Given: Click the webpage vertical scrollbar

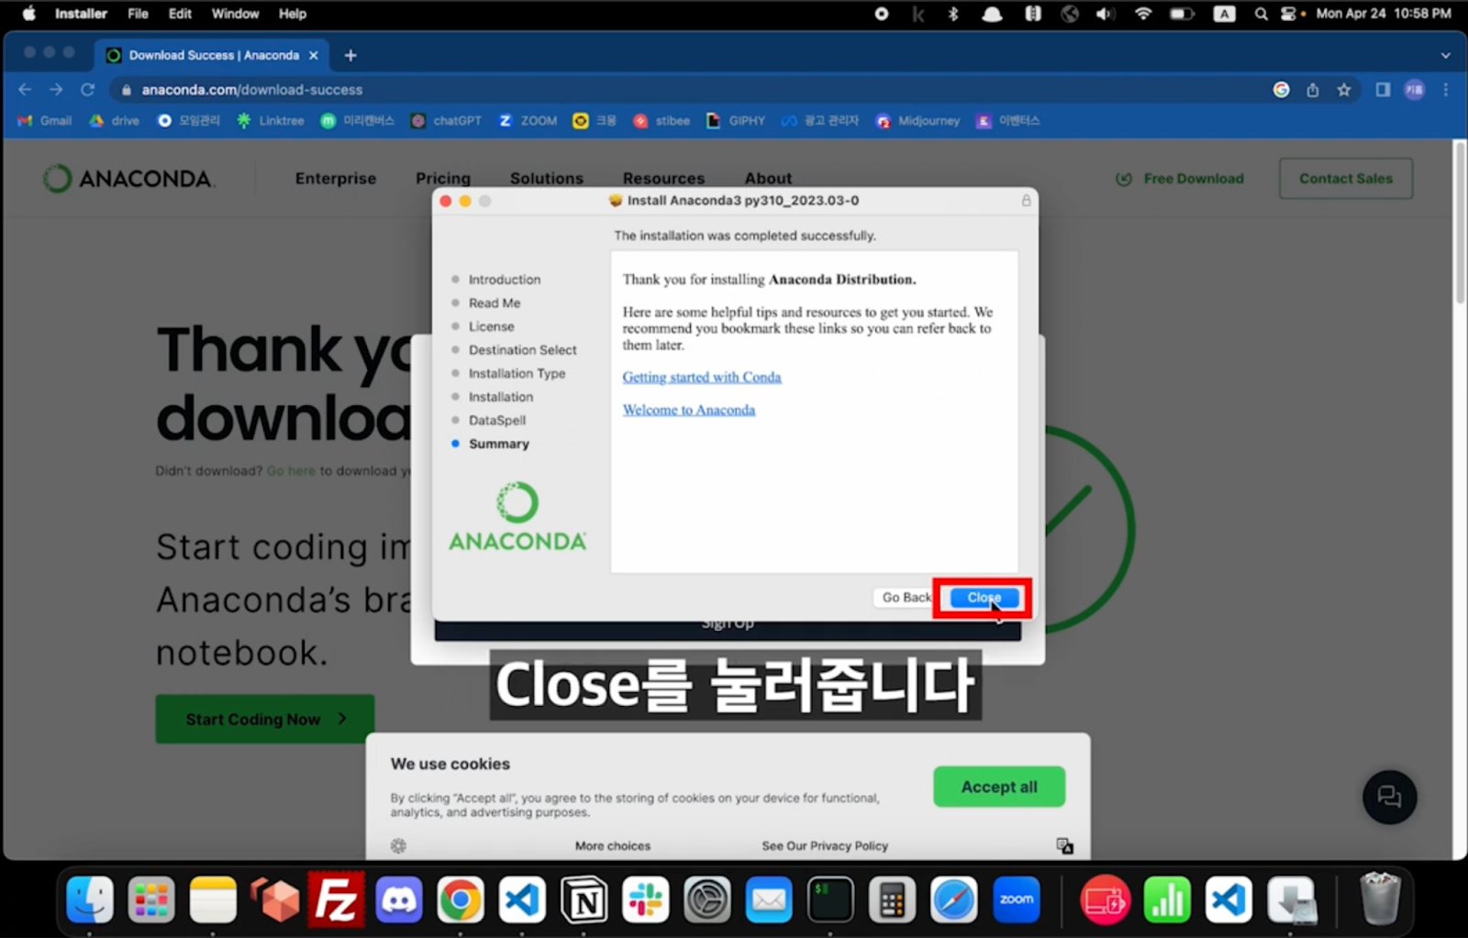Looking at the screenshot, I should pyautogui.click(x=1459, y=223).
